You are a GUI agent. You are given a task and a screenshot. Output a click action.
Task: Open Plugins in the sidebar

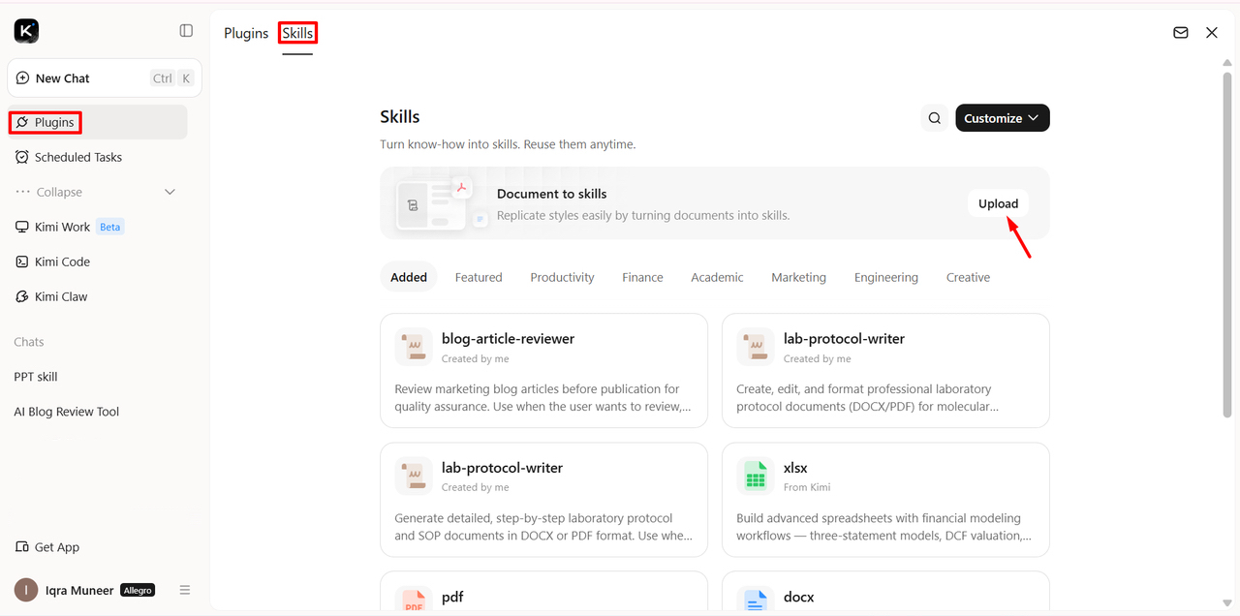pos(97,122)
